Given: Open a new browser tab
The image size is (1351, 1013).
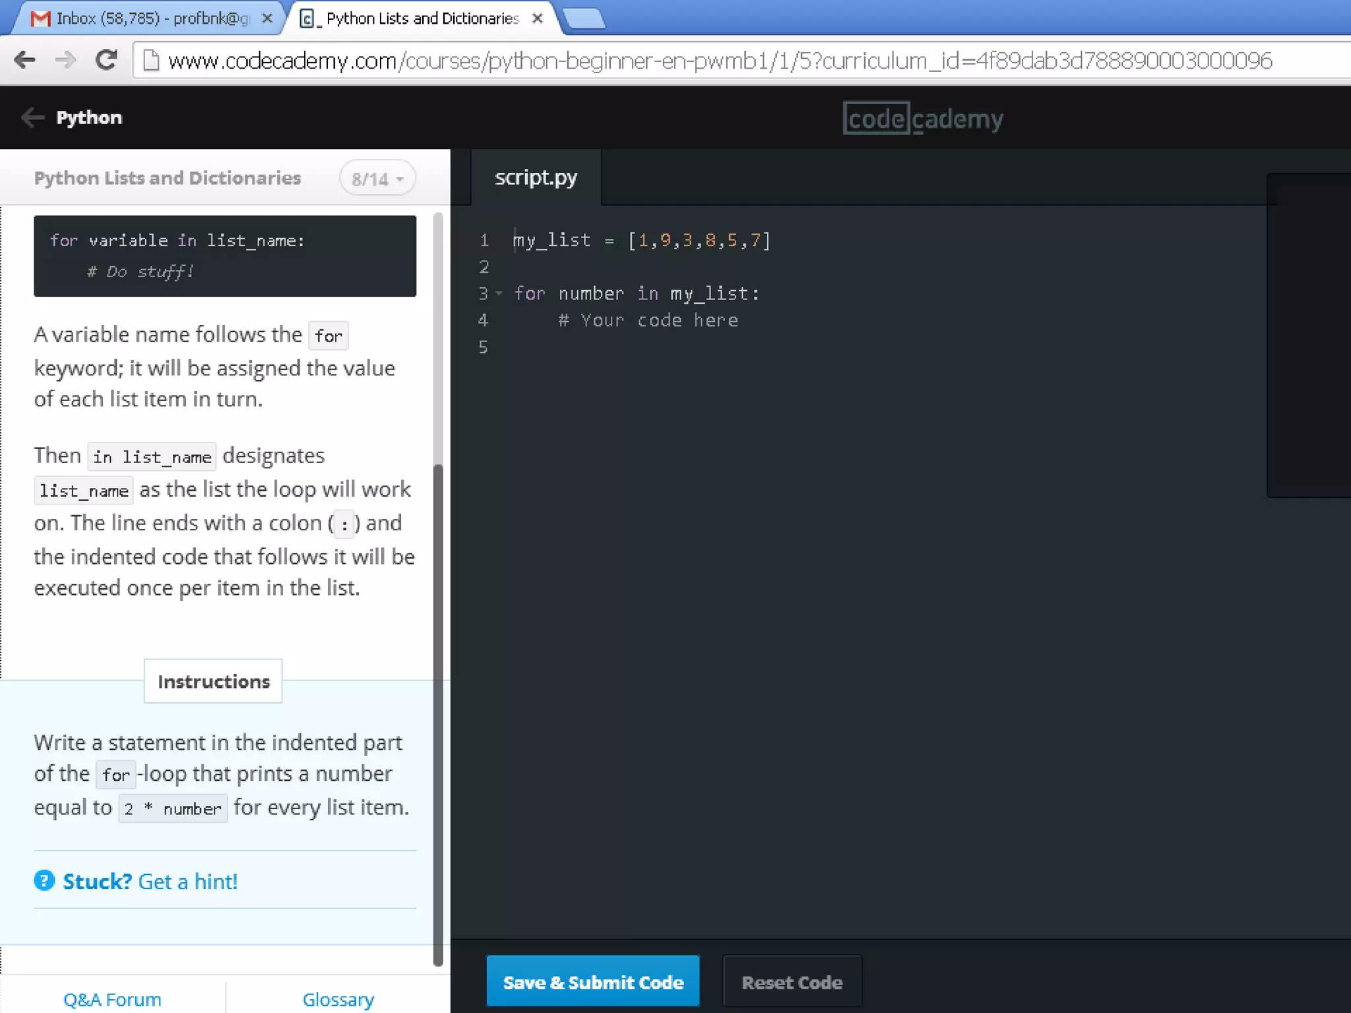Looking at the screenshot, I should point(584,18).
